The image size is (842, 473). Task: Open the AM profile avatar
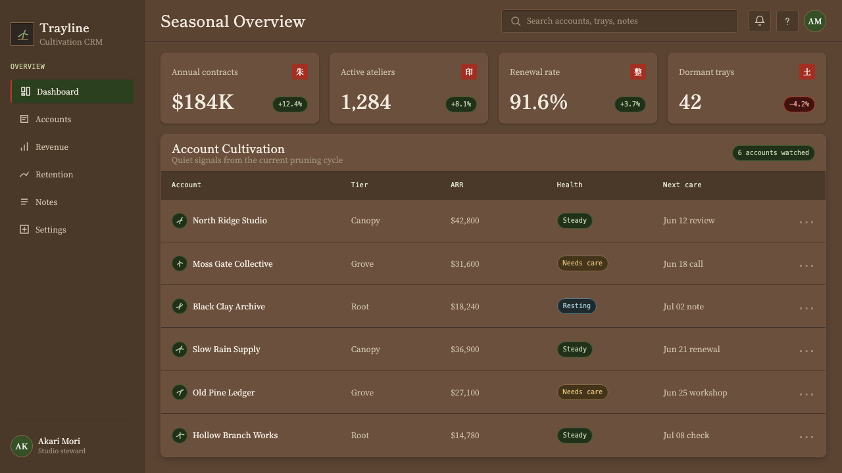point(815,21)
